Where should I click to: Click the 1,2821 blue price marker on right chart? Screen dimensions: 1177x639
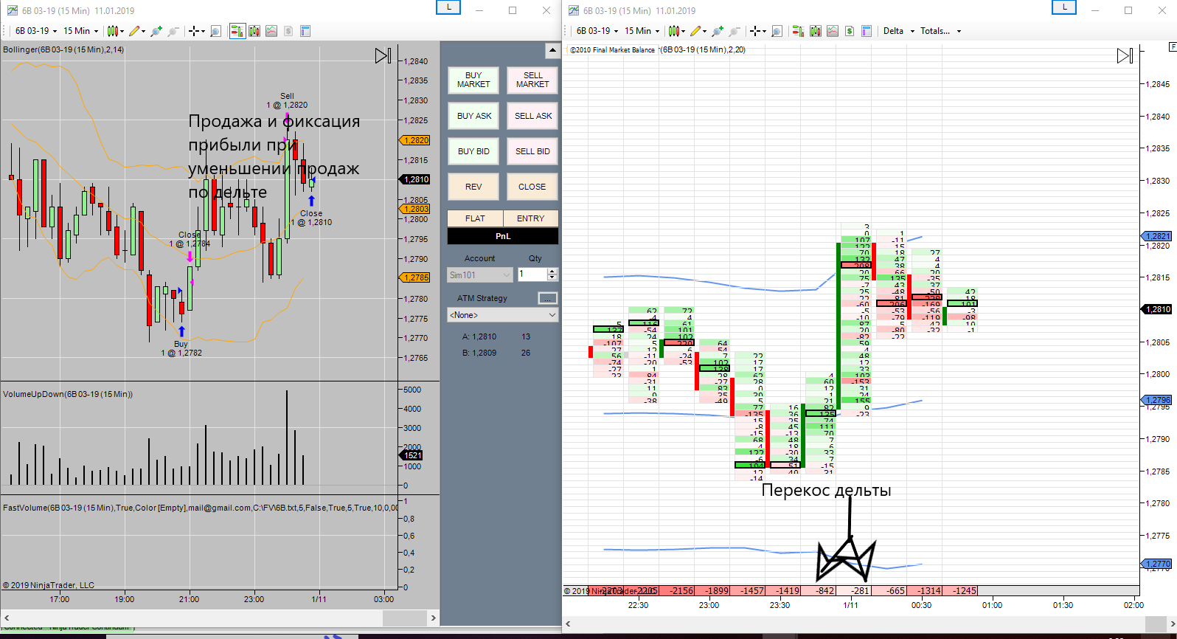(x=1157, y=236)
